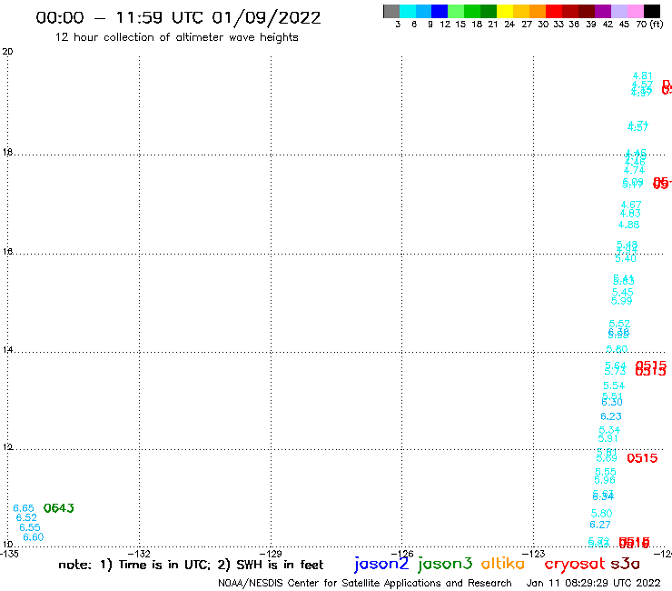Click the wave height value '5.40'
This screenshot has height=591, width=672.
[626, 259]
